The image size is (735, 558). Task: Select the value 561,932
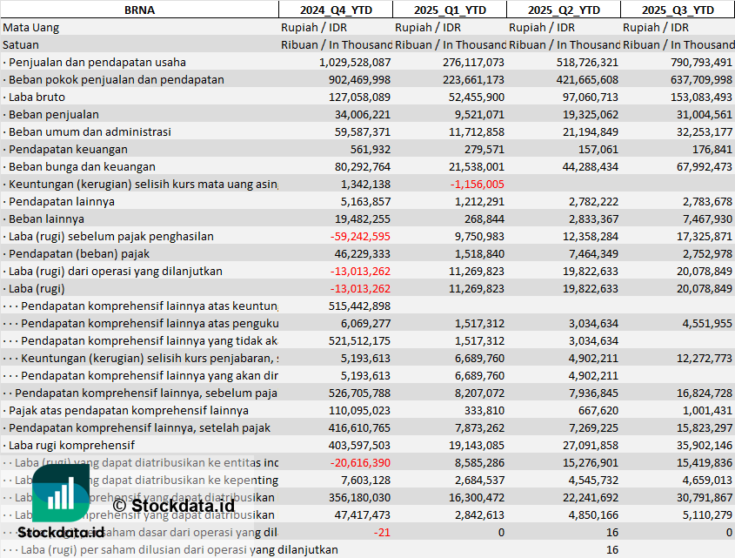coord(371,149)
